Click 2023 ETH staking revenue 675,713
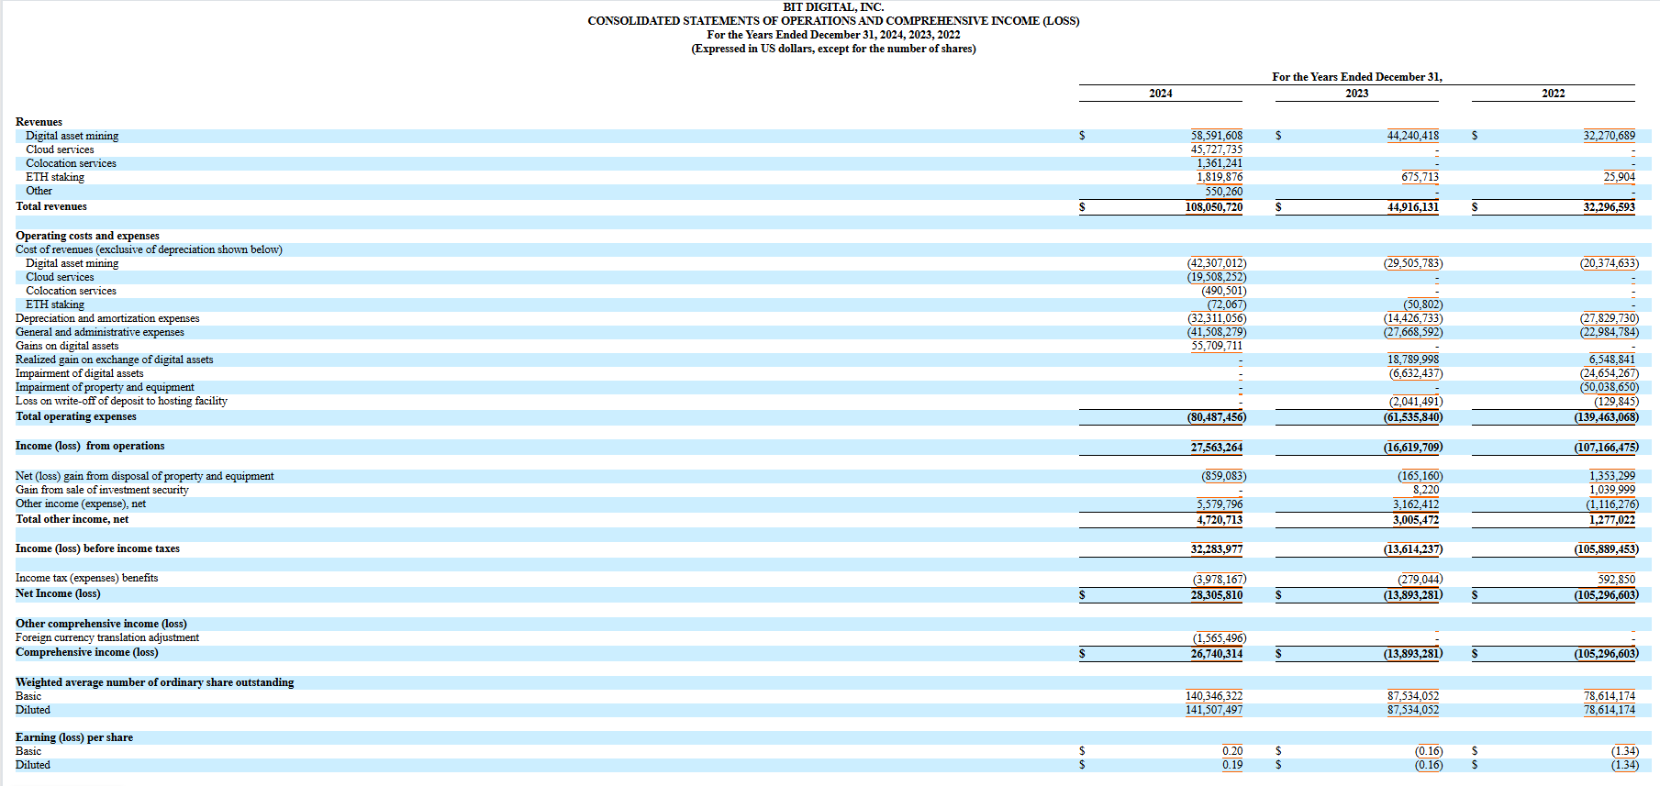Viewport: 1660px width, 786px height. [1420, 177]
